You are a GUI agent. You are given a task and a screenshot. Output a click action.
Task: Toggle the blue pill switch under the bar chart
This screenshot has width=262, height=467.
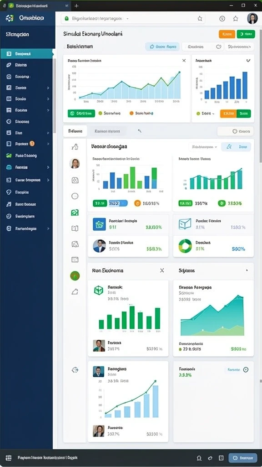tap(118, 203)
